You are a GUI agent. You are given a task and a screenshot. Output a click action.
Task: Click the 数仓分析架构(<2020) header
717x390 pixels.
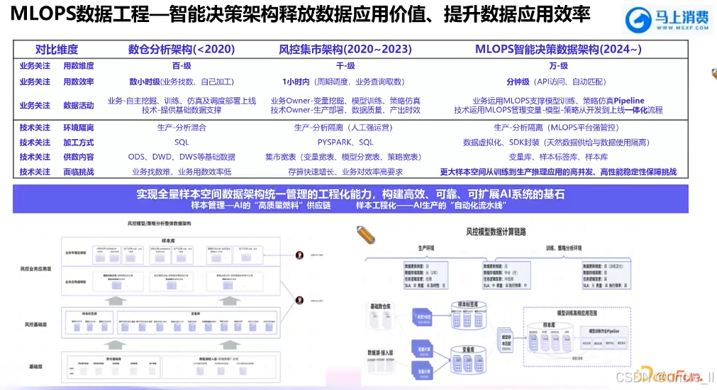tap(182, 50)
